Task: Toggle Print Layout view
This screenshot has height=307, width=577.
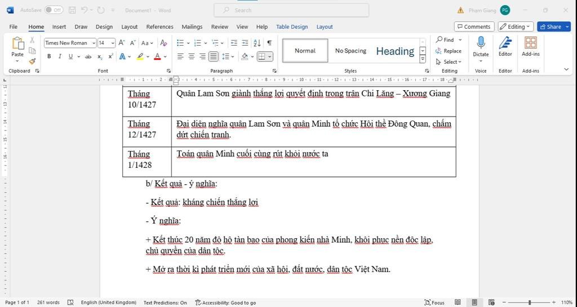Action: 474,302
